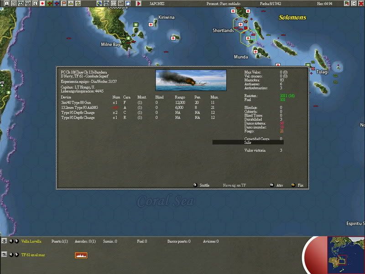Select the red plane on blue icon
Viewport: 365px width, 274px height.
(x=57, y=4)
